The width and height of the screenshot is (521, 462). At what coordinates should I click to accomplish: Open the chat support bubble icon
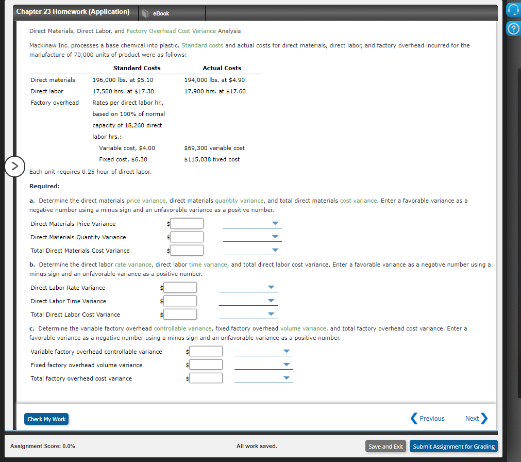point(512,9)
